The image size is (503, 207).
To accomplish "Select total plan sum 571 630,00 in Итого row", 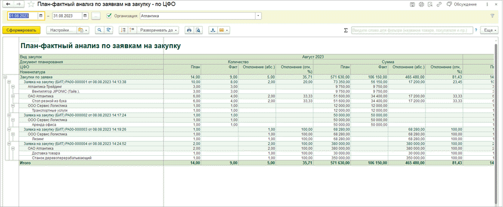I will [339, 163].
